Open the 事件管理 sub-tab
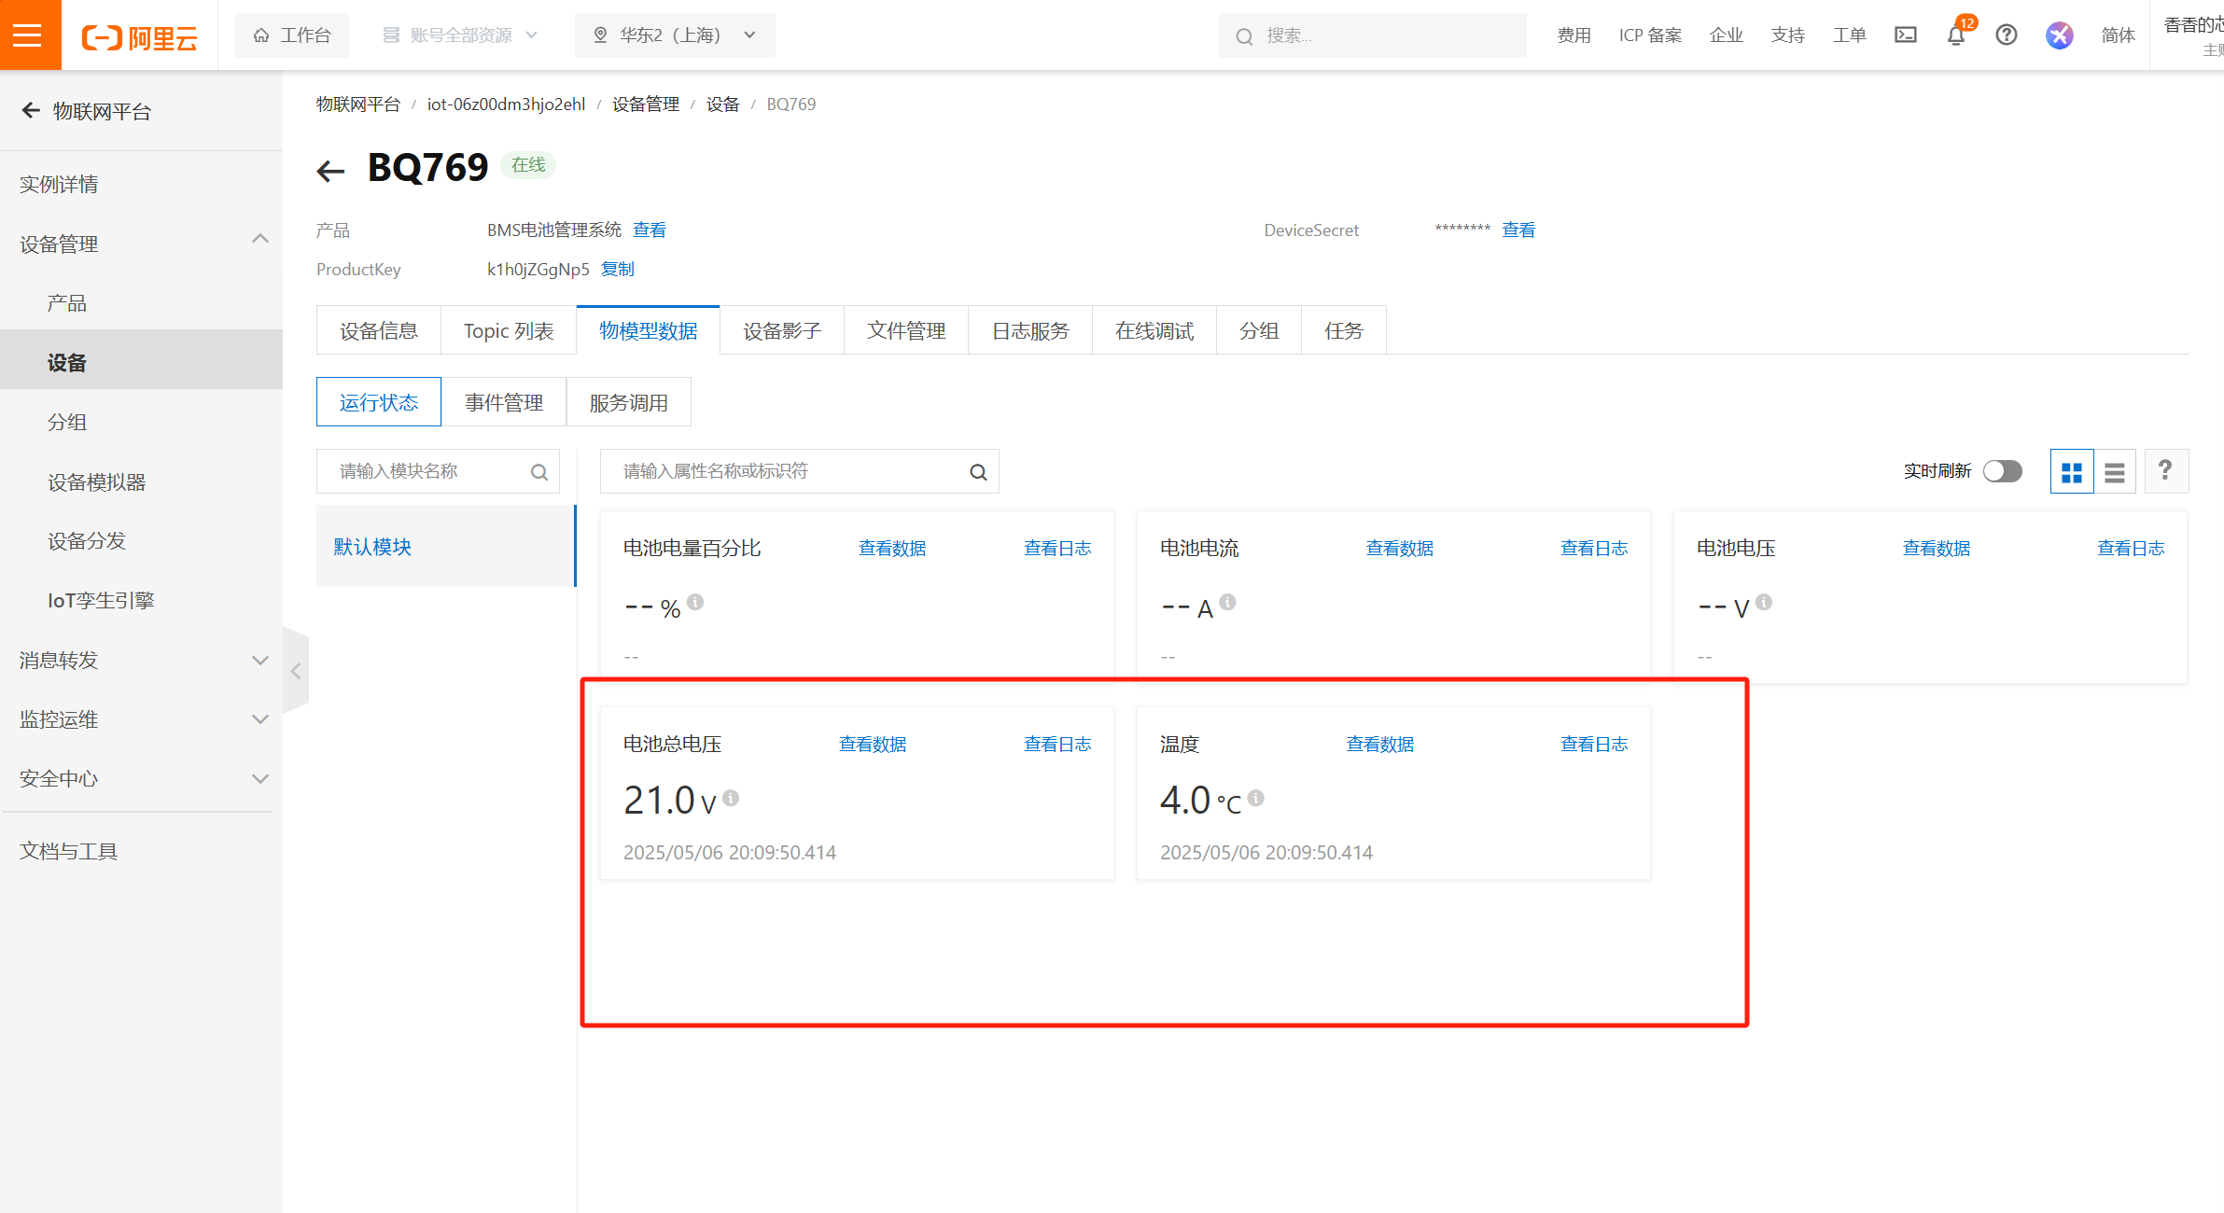 [x=504, y=402]
